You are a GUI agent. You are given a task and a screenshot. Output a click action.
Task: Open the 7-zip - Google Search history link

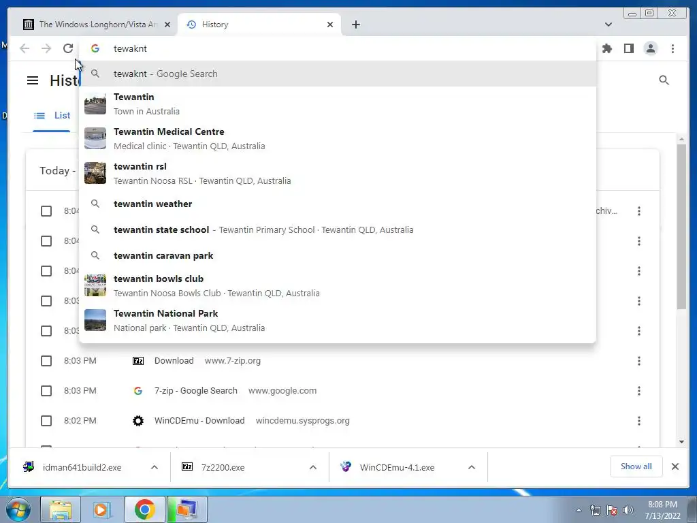coord(195,391)
